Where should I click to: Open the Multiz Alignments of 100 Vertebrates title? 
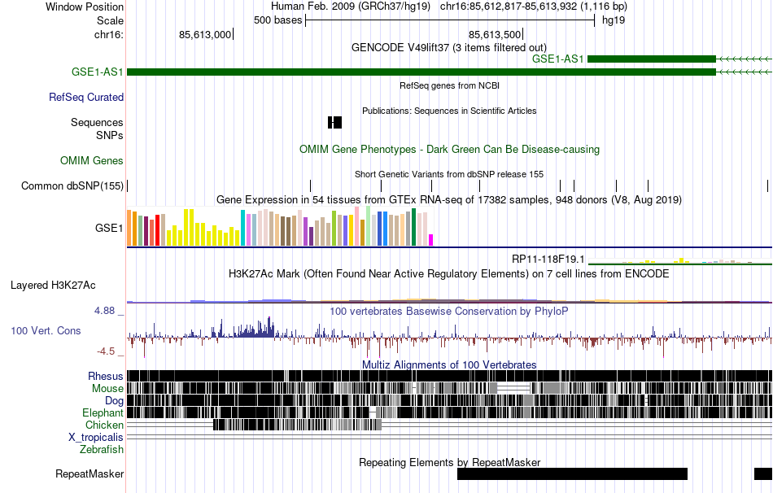[x=449, y=364]
